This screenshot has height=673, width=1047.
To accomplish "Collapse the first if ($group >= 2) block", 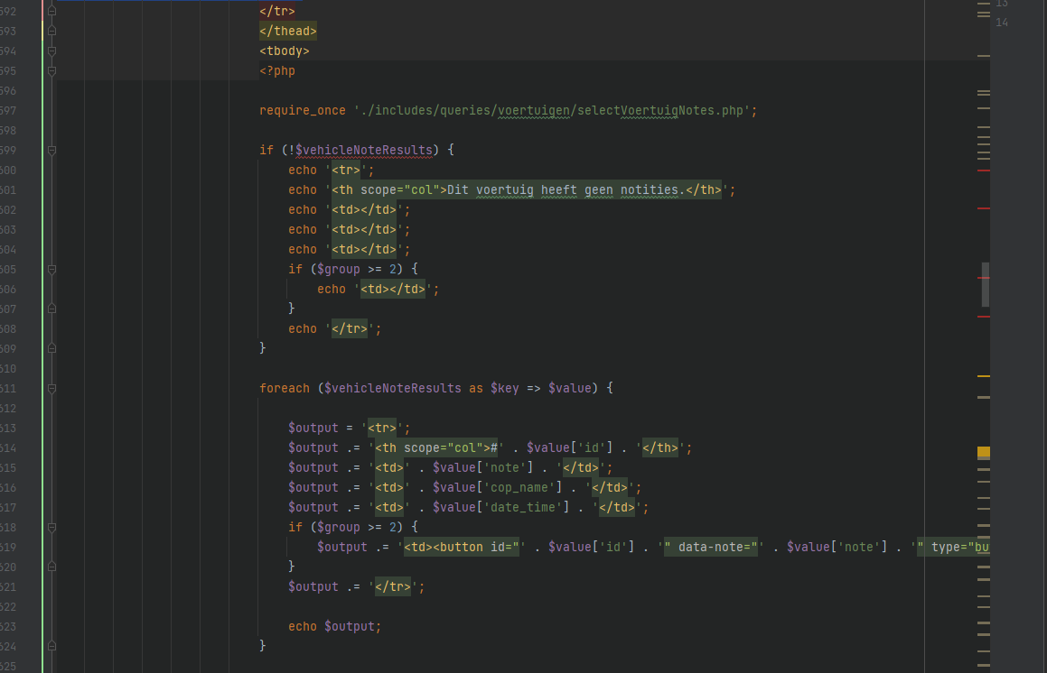I will point(51,270).
